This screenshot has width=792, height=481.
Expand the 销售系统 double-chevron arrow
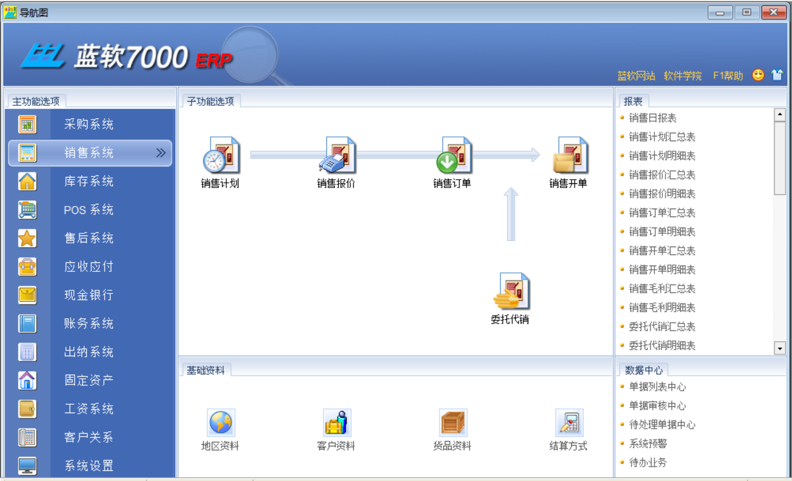161,153
